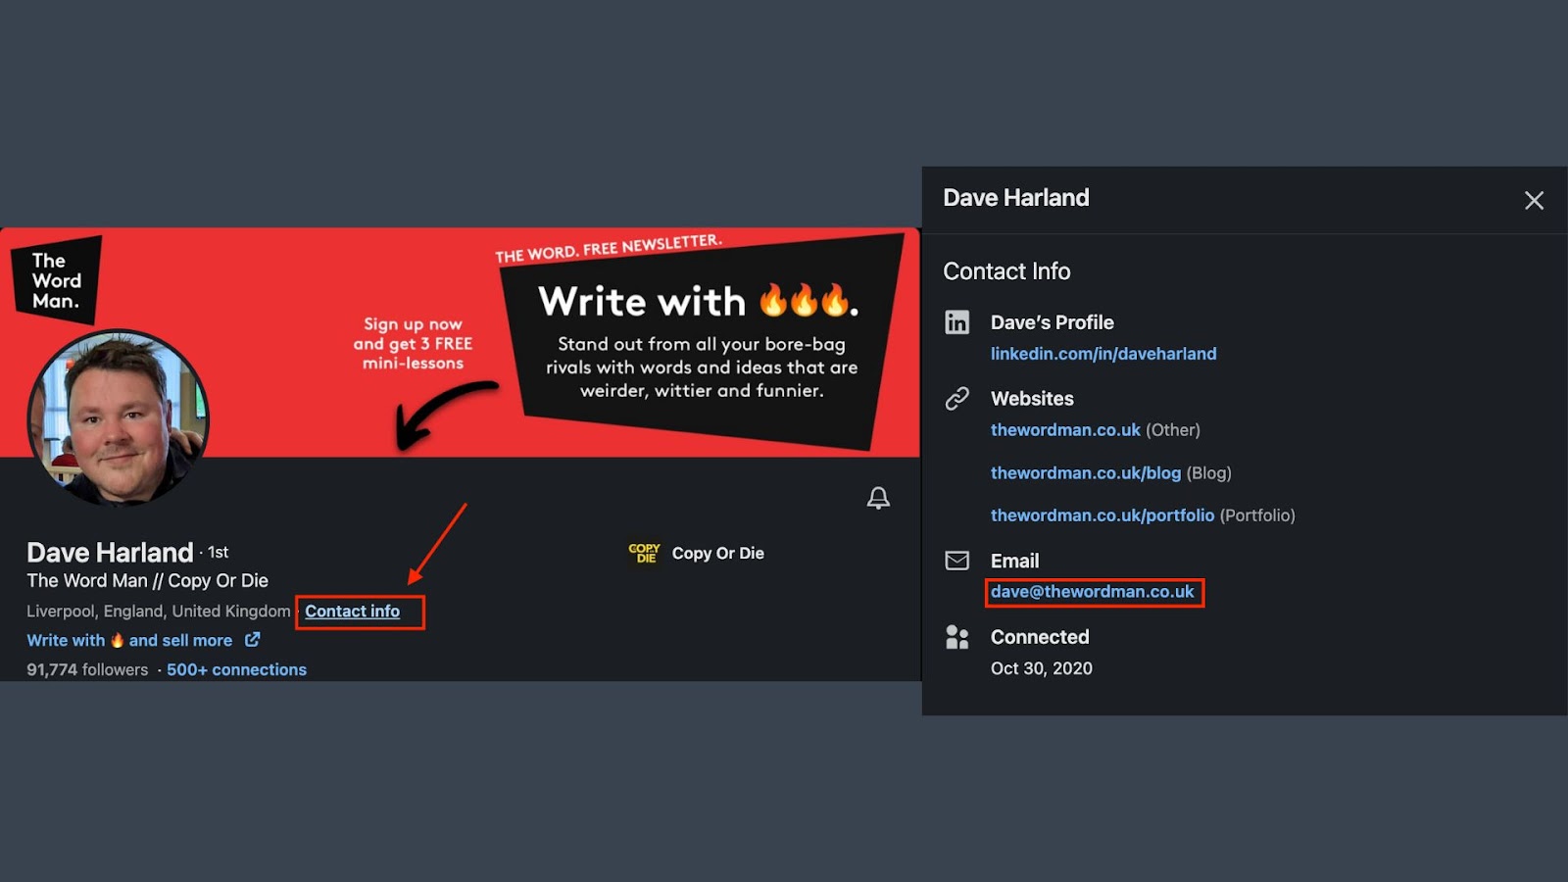Click the 91,774 followers text

[87, 670]
